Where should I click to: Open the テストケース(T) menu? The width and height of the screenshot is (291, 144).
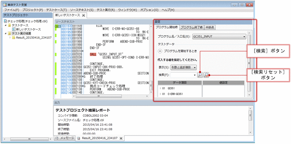56,10
